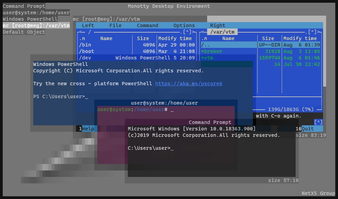
Task: Open the https://aka.ms/pscore6 link
Action: click(x=188, y=84)
